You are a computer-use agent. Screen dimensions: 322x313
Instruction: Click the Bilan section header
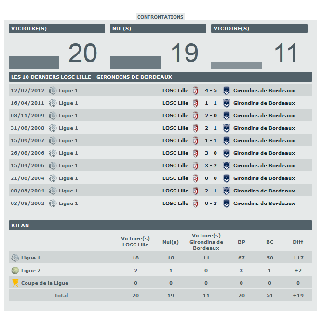tap(161, 225)
